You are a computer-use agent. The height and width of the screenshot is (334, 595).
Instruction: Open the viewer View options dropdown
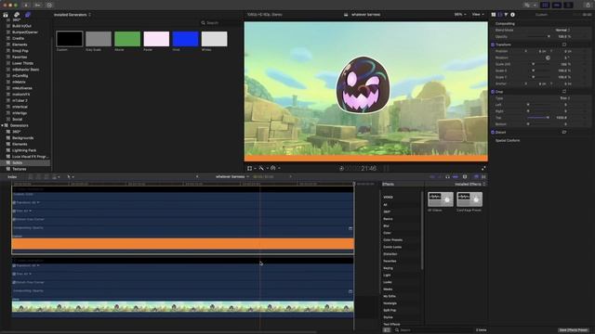click(478, 15)
